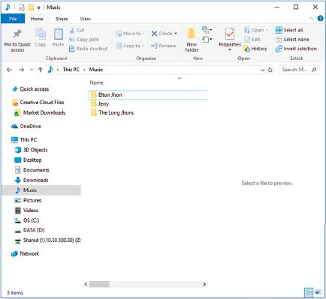This screenshot has height=299, width=326.
Task: Click the Edit command in Open group
Action: (x=252, y=40)
